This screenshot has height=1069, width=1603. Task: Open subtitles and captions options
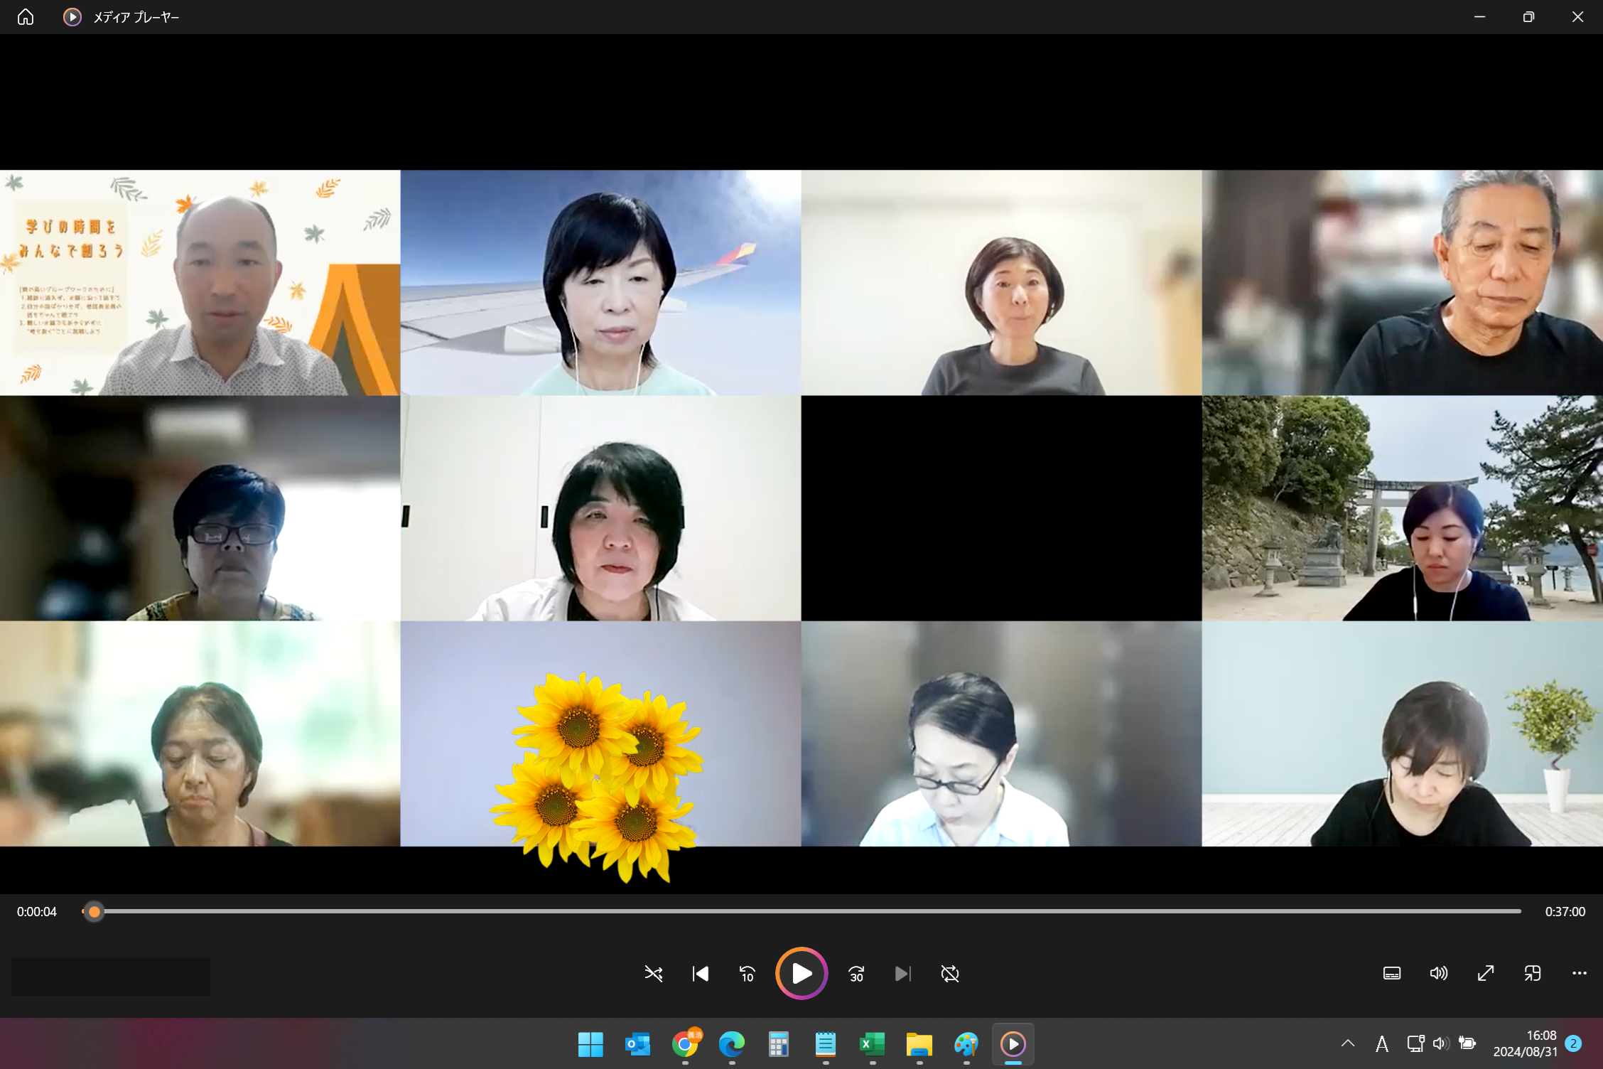pos(1392,973)
